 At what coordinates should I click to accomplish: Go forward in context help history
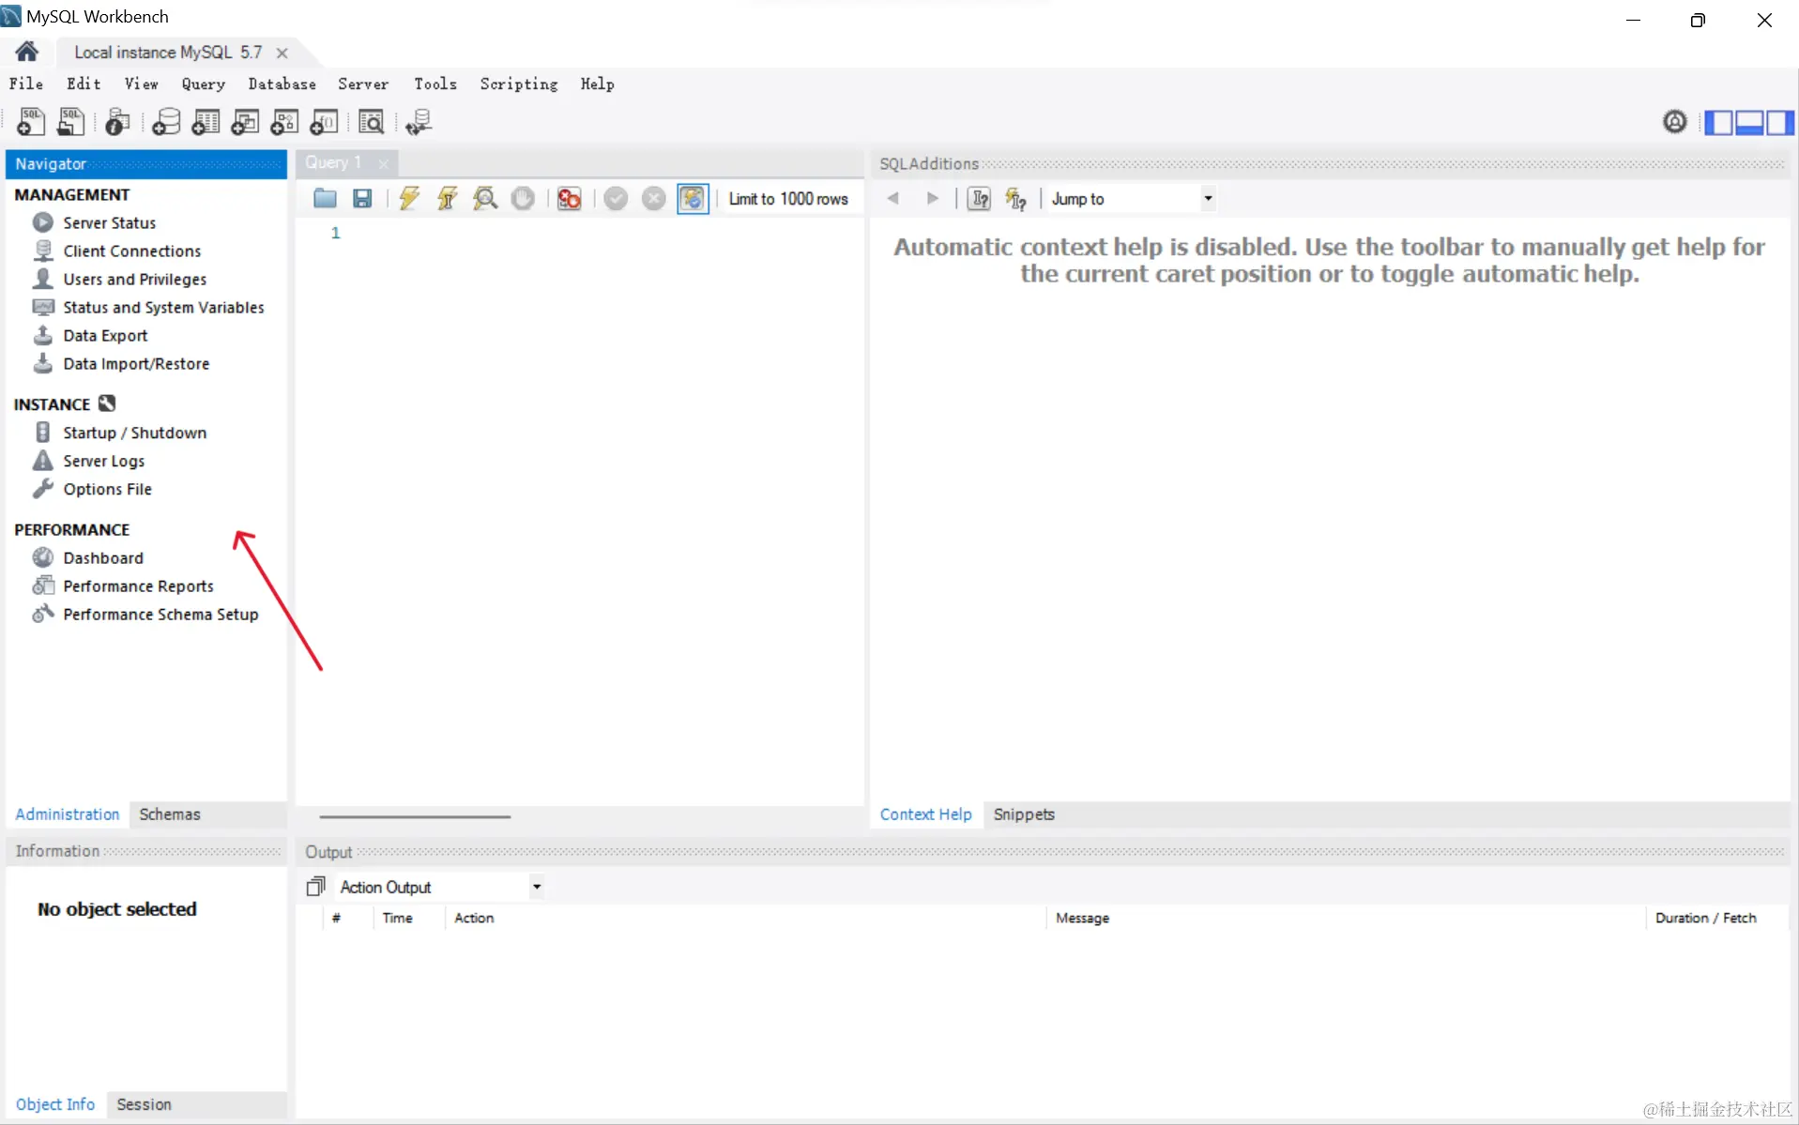coord(932,198)
